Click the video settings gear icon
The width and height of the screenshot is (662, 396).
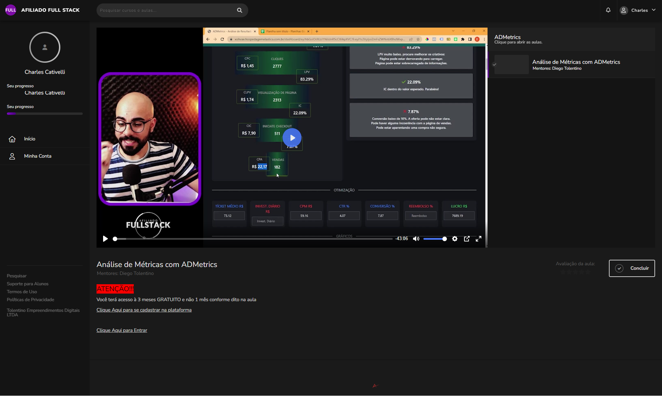[x=455, y=239]
